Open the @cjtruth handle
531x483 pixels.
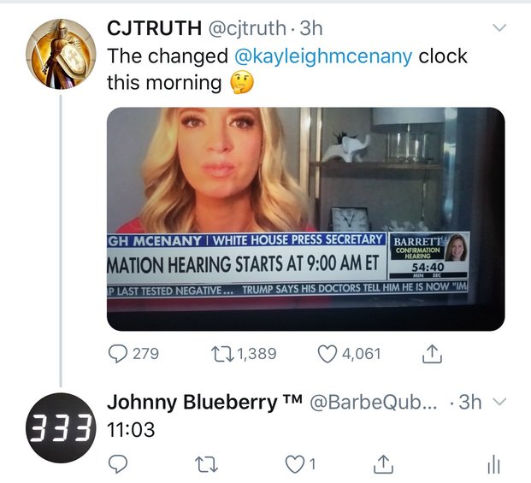coord(247,28)
